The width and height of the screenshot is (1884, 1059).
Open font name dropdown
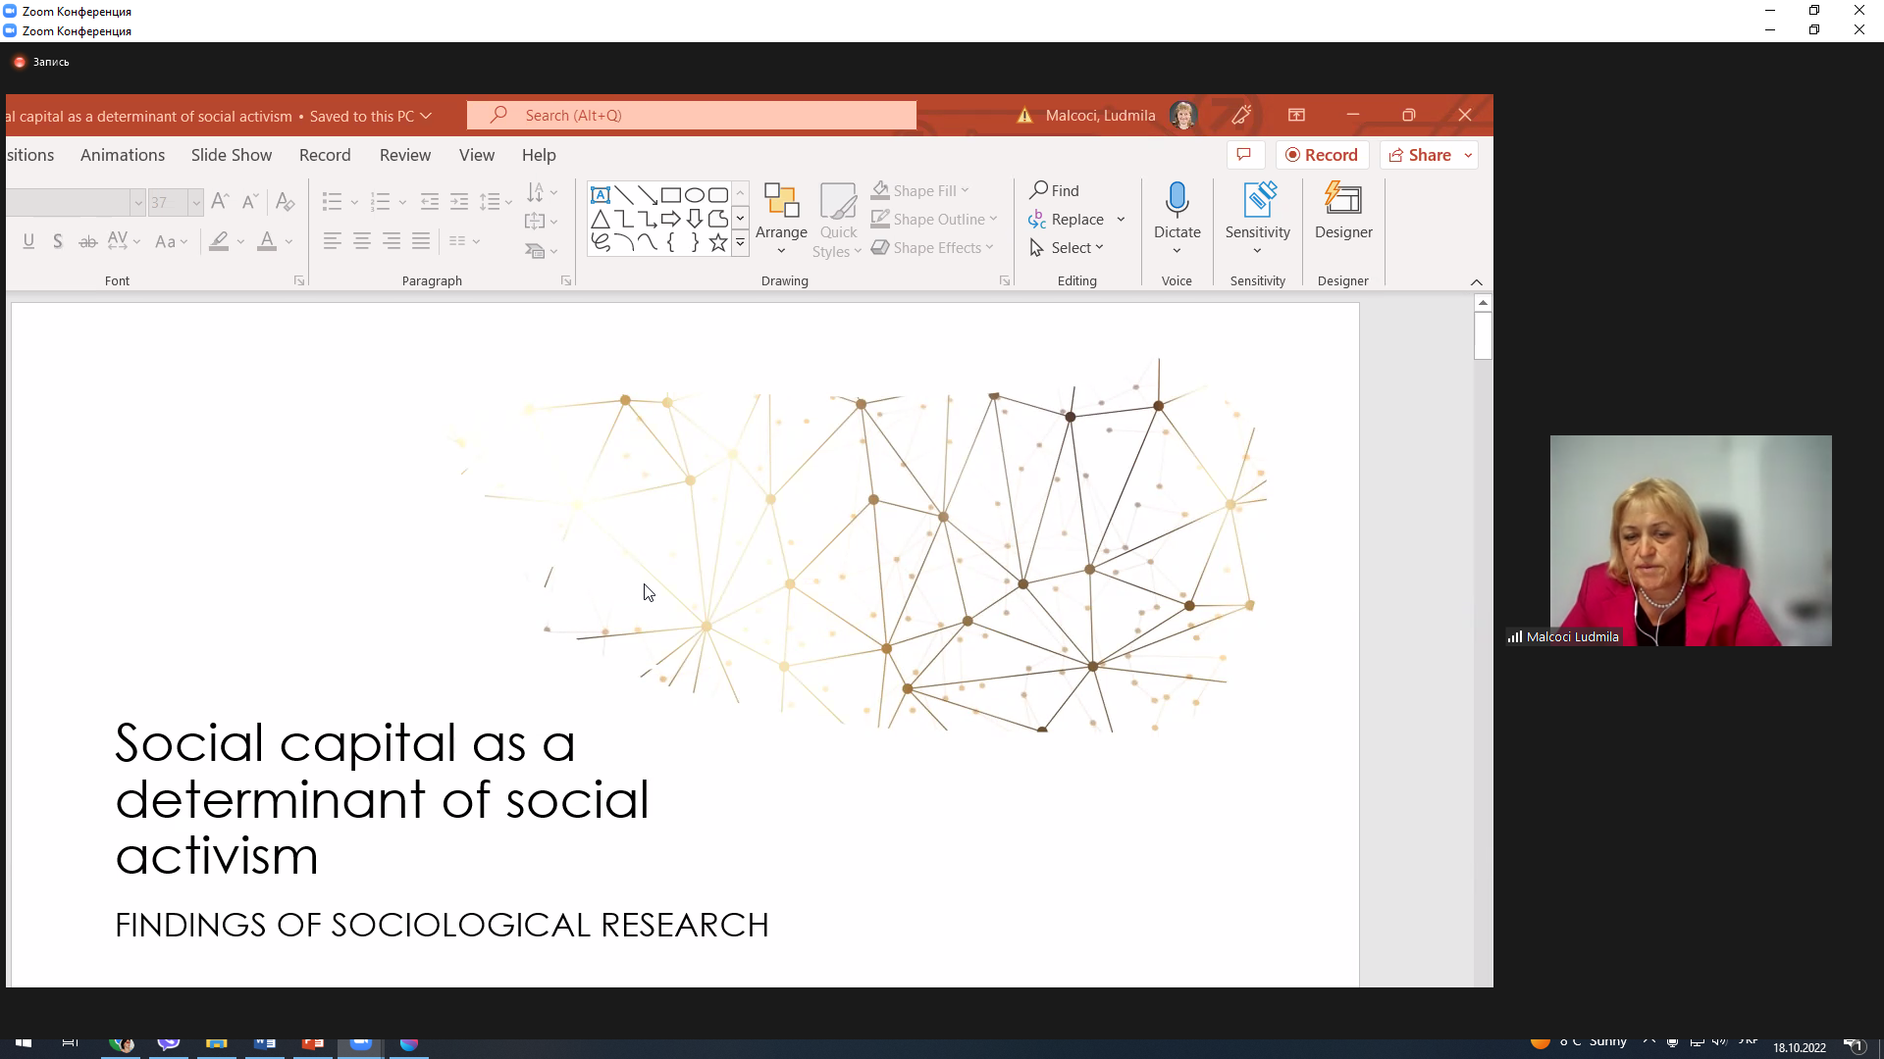[x=138, y=203]
